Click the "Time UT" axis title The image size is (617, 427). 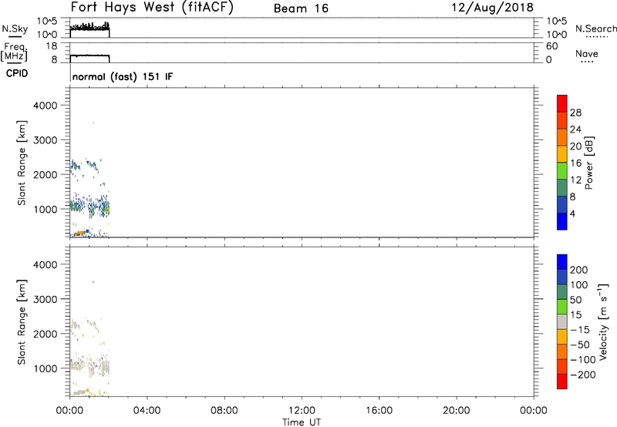coord(302,422)
